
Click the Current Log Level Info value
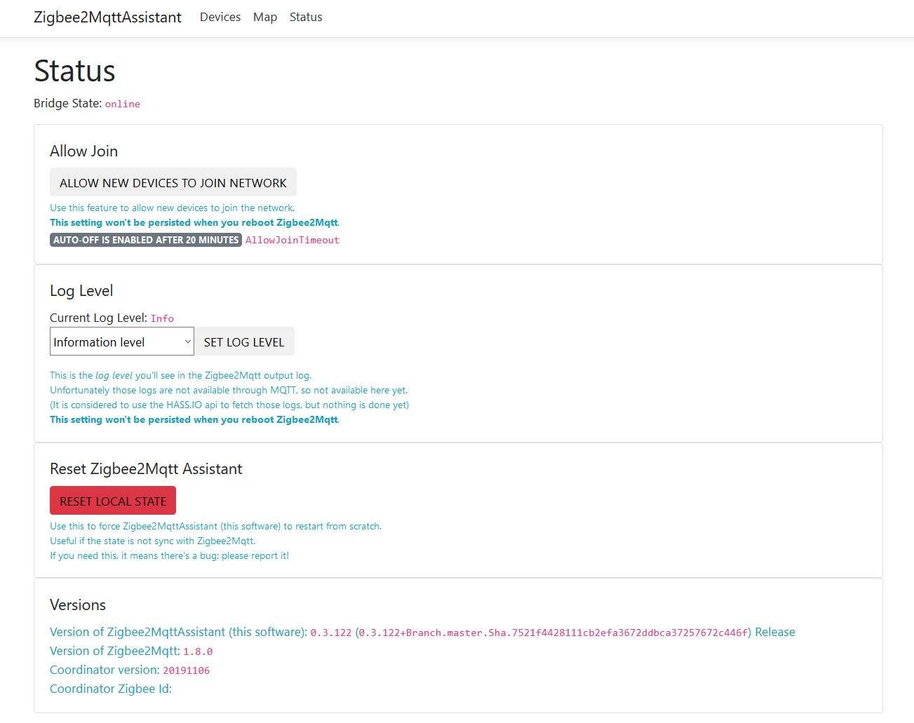pyautogui.click(x=162, y=318)
